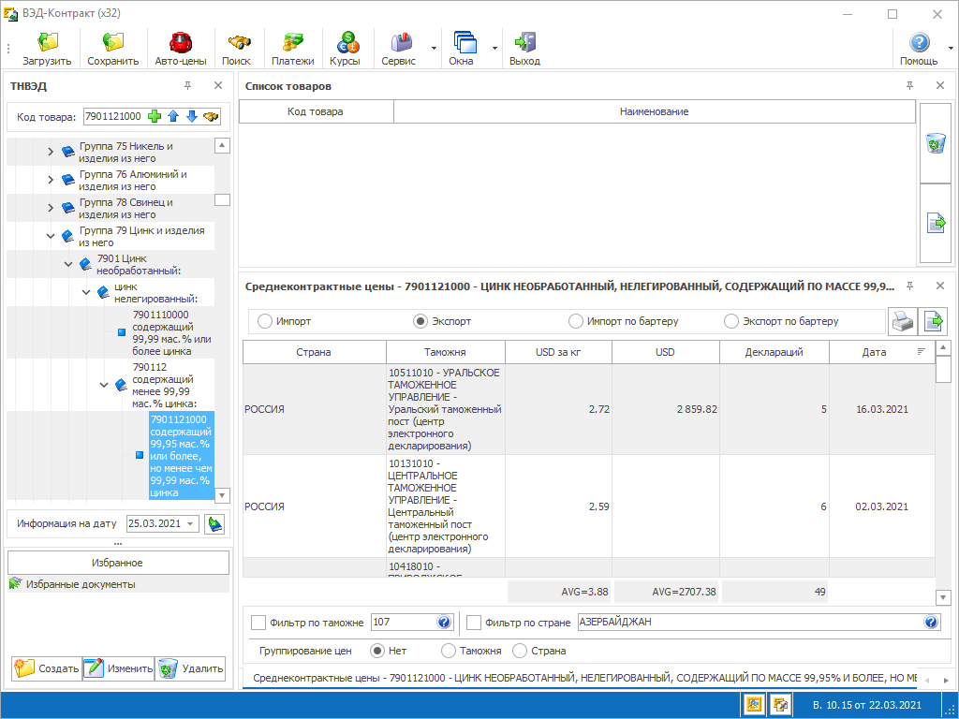Collapse the цинк нелегированный node
Viewport: 959px width, 719px height.
pos(86,292)
